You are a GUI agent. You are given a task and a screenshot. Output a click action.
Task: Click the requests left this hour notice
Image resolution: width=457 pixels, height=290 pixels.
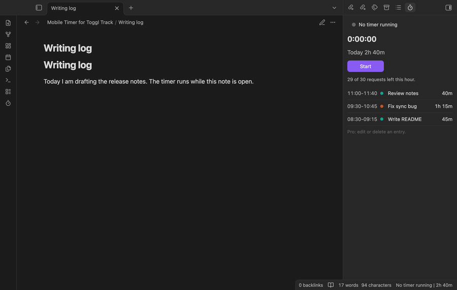point(381,79)
